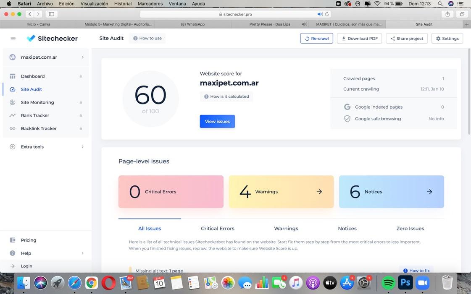This screenshot has width=471, height=294.
Task: Open the Warnings card arrow
Action: (x=319, y=192)
